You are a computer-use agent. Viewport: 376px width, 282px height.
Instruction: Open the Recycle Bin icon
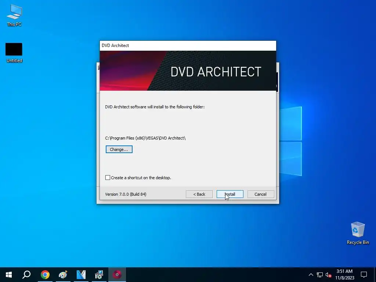coord(358,233)
